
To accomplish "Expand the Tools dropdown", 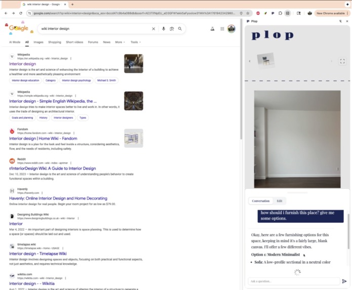I will [x=136, y=42].
